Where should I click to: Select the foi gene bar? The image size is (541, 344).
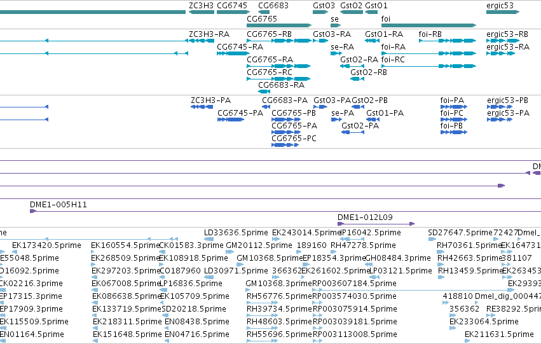pos(428,25)
